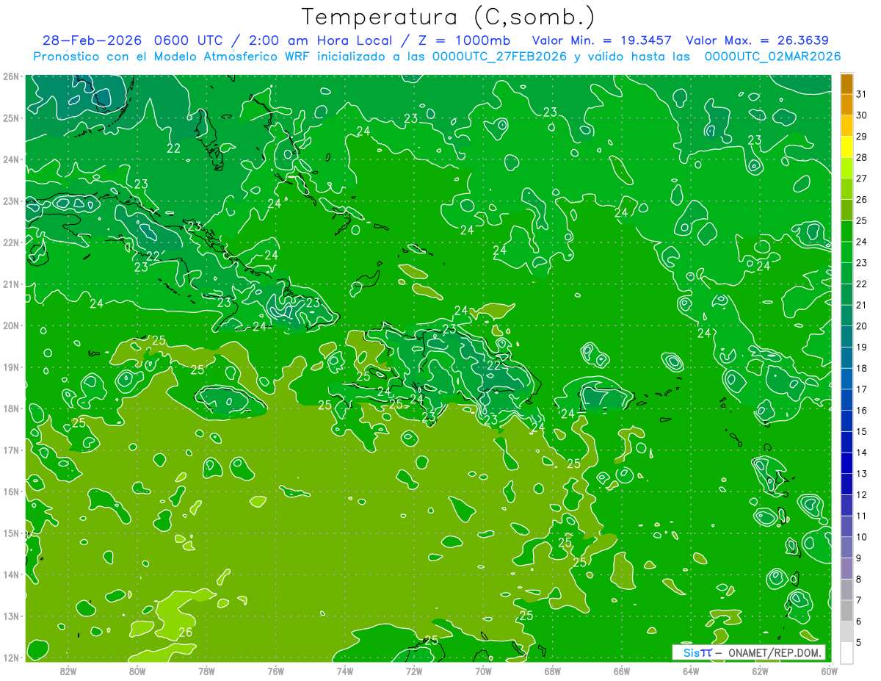Click the 22N latitude axis label
The height and width of the screenshot is (681, 881).
click(x=10, y=242)
